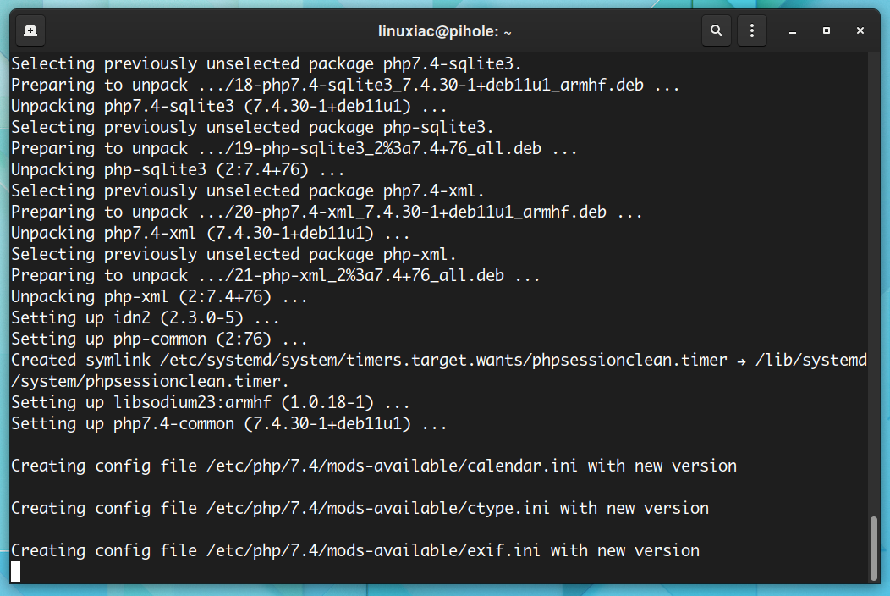Click the calendar.ini config file line

coord(373,466)
